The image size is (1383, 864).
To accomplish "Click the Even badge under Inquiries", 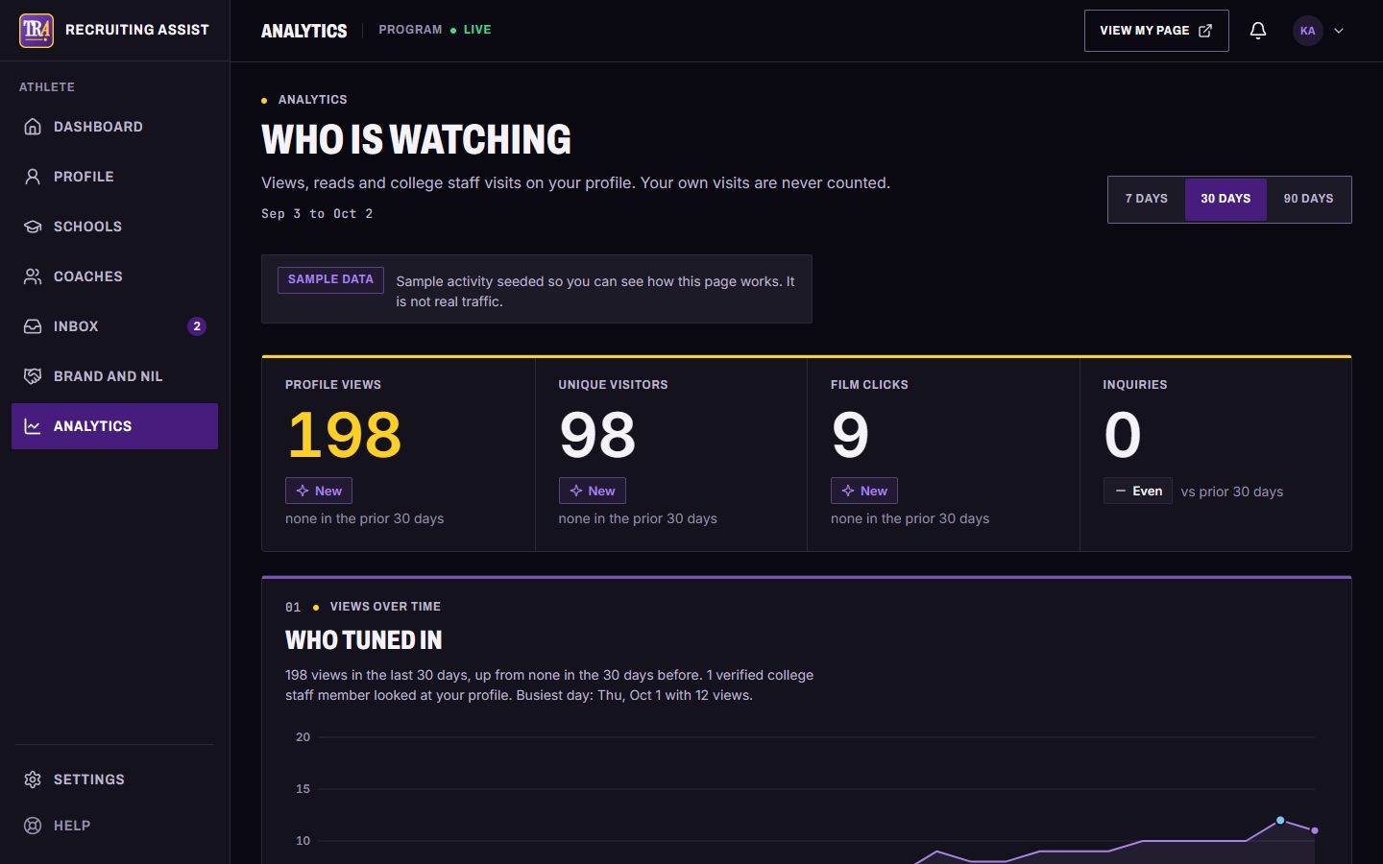I will pos(1138,491).
